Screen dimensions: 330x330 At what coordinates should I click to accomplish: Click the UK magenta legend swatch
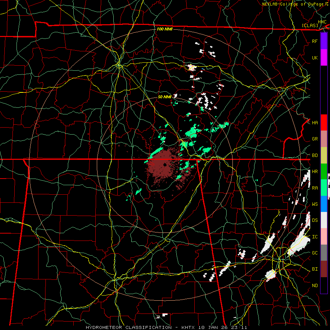coord(324,58)
